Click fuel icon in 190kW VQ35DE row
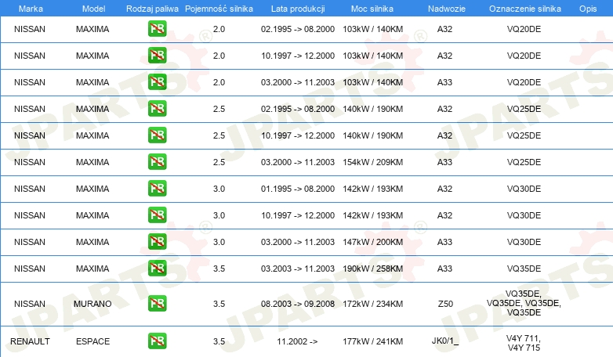The height and width of the screenshot is (357, 613). [x=157, y=268]
